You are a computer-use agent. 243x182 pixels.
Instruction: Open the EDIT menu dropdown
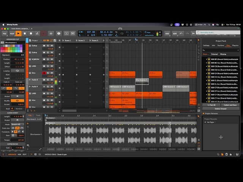coord(175,33)
